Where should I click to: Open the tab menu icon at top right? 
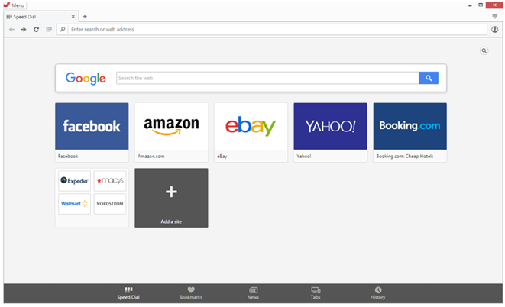pyautogui.click(x=494, y=16)
